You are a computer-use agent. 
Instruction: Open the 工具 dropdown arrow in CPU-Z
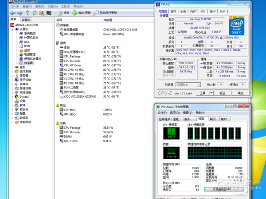point(211,93)
